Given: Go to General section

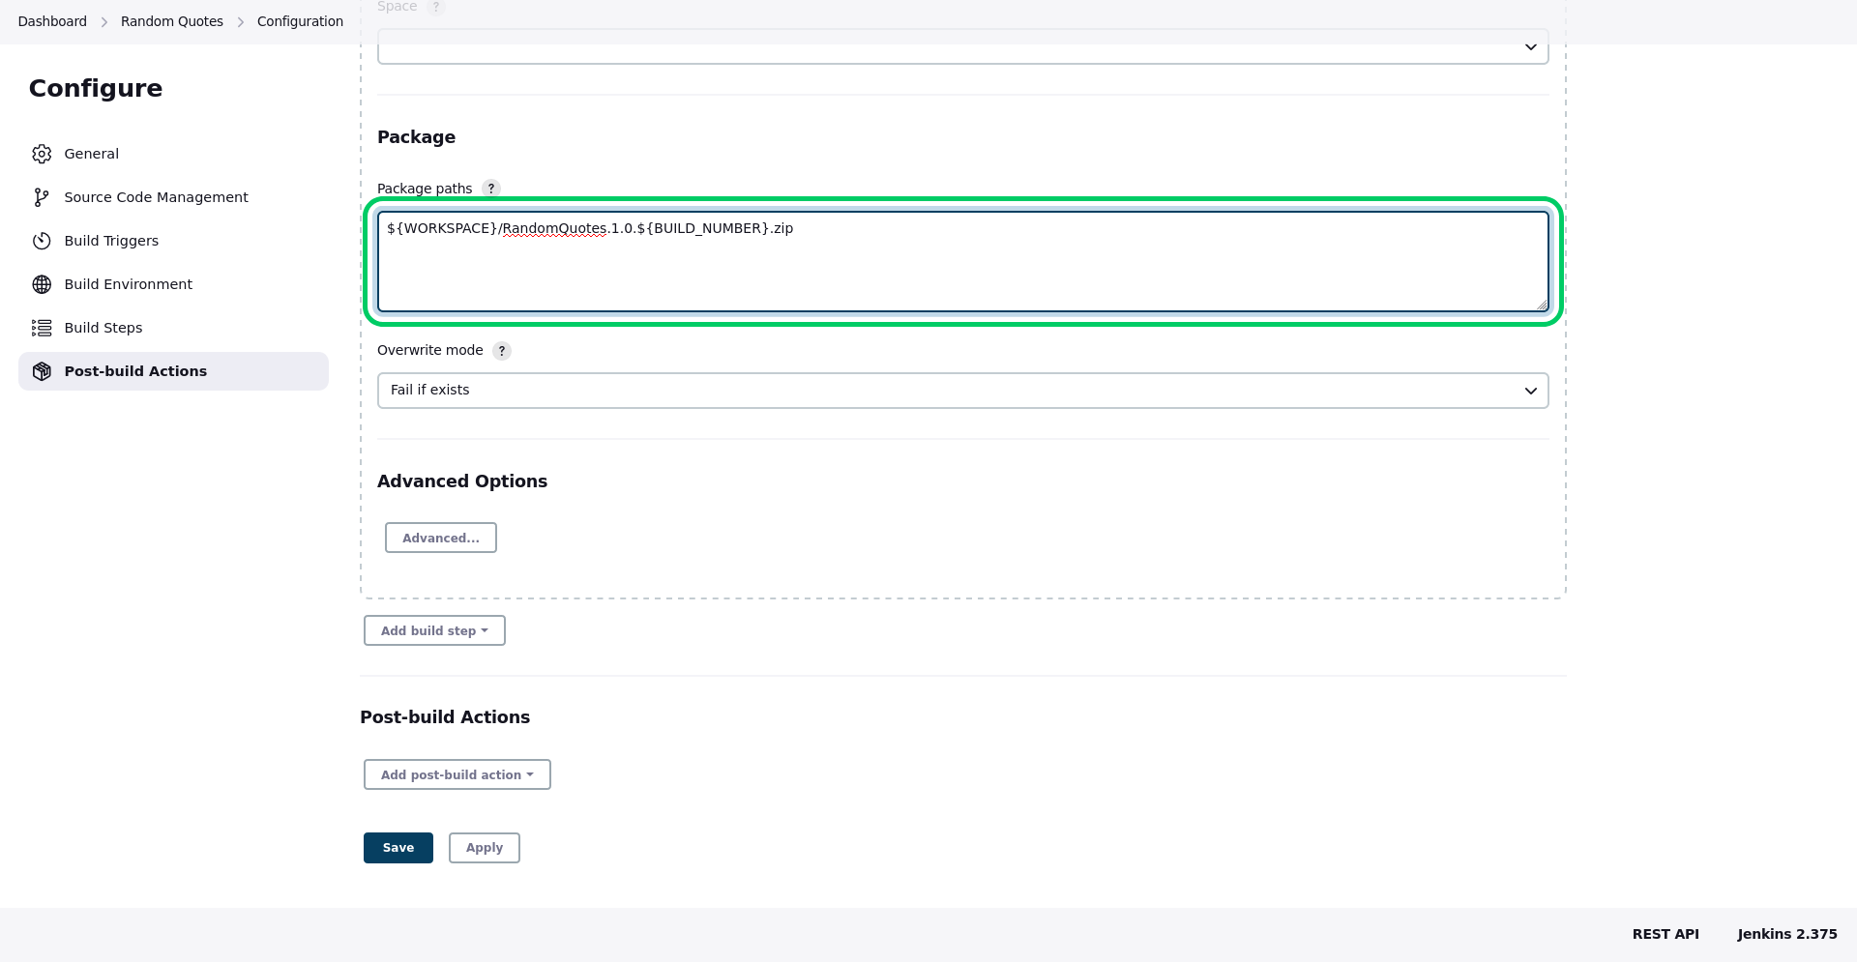Looking at the screenshot, I should click(x=173, y=154).
